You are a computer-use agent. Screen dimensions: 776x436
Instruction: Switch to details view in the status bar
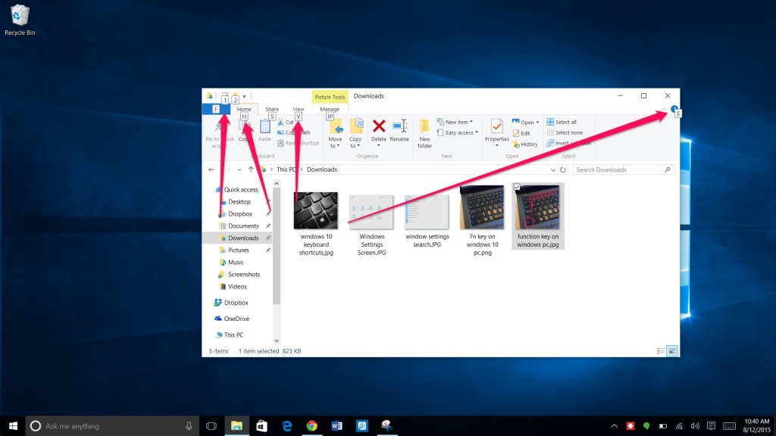659,350
